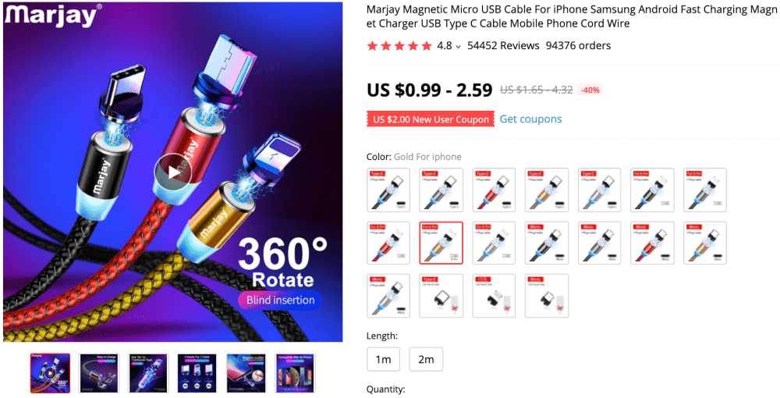Select the red 8-pin iPhone cable swatch
The image size is (780, 398).
pos(388,243)
